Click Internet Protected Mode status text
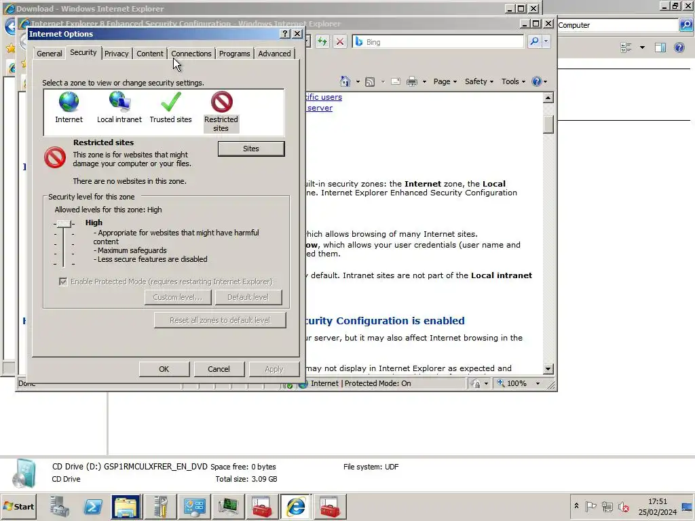This screenshot has width=695, height=521. [x=361, y=384]
